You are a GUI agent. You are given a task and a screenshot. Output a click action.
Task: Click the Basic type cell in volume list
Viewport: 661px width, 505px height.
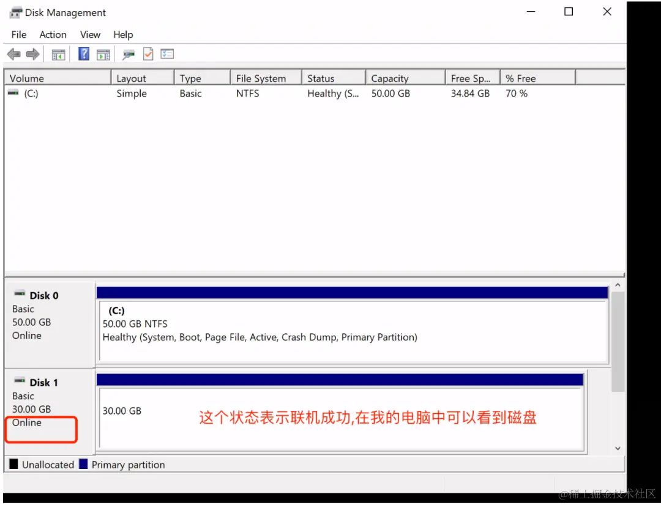point(190,94)
